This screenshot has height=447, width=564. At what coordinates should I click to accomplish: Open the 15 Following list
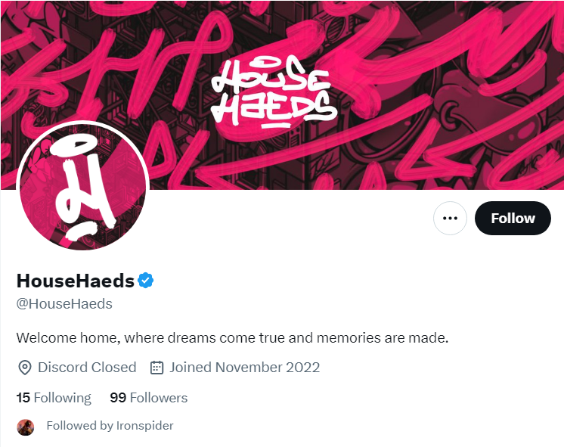54,398
